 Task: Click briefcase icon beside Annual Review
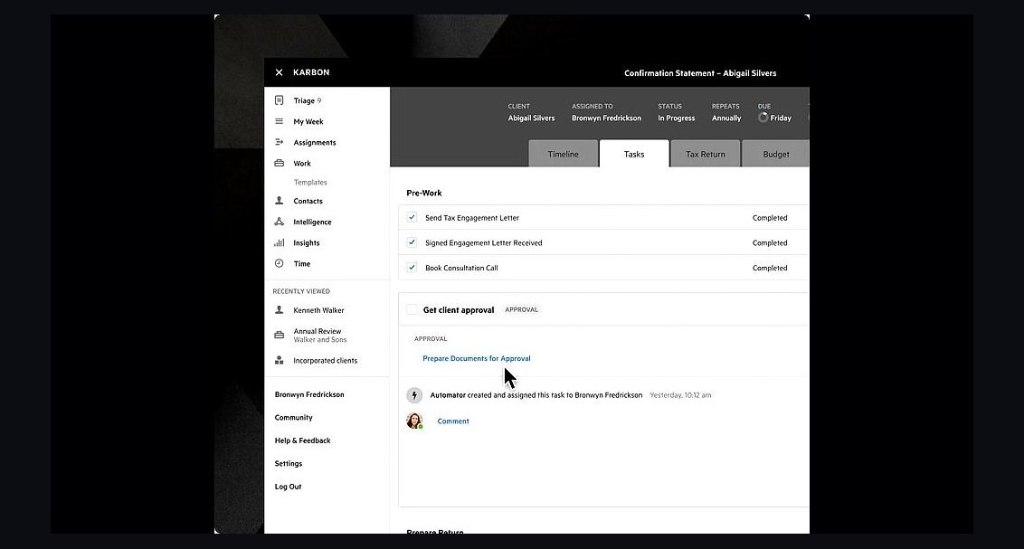pyautogui.click(x=279, y=335)
